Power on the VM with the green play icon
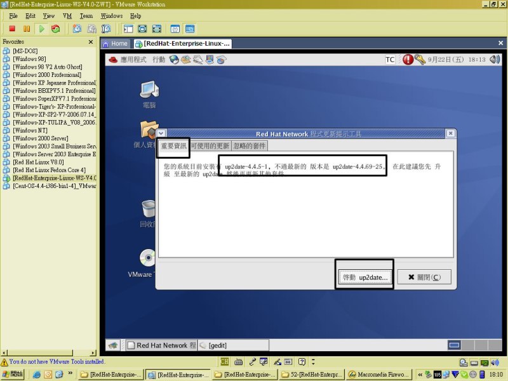 [x=41, y=29]
